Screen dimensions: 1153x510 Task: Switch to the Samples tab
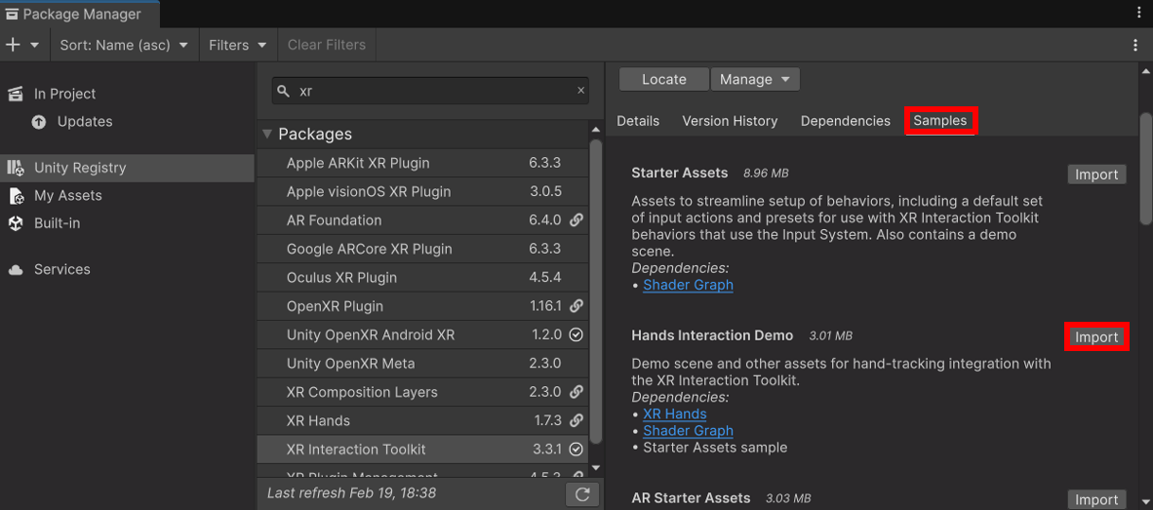[939, 121]
